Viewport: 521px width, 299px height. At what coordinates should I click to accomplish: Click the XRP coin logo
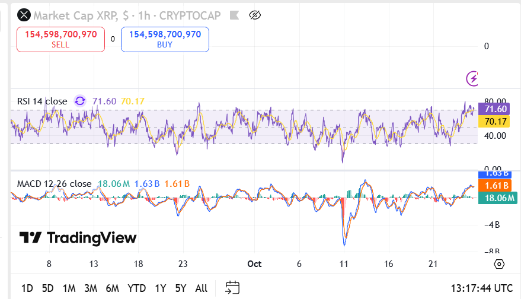(24, 15)
